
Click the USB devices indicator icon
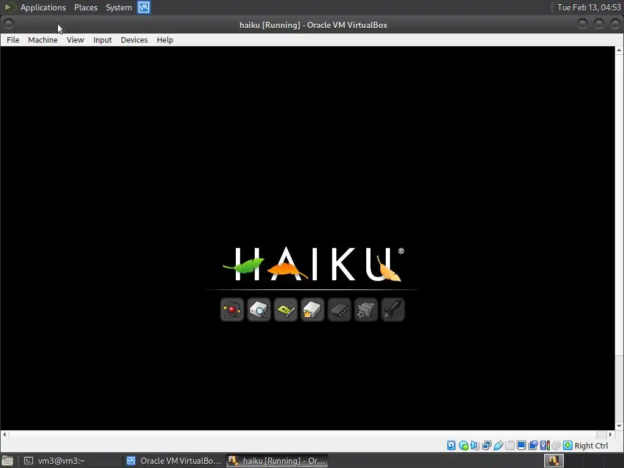click(x=498, y=445)
